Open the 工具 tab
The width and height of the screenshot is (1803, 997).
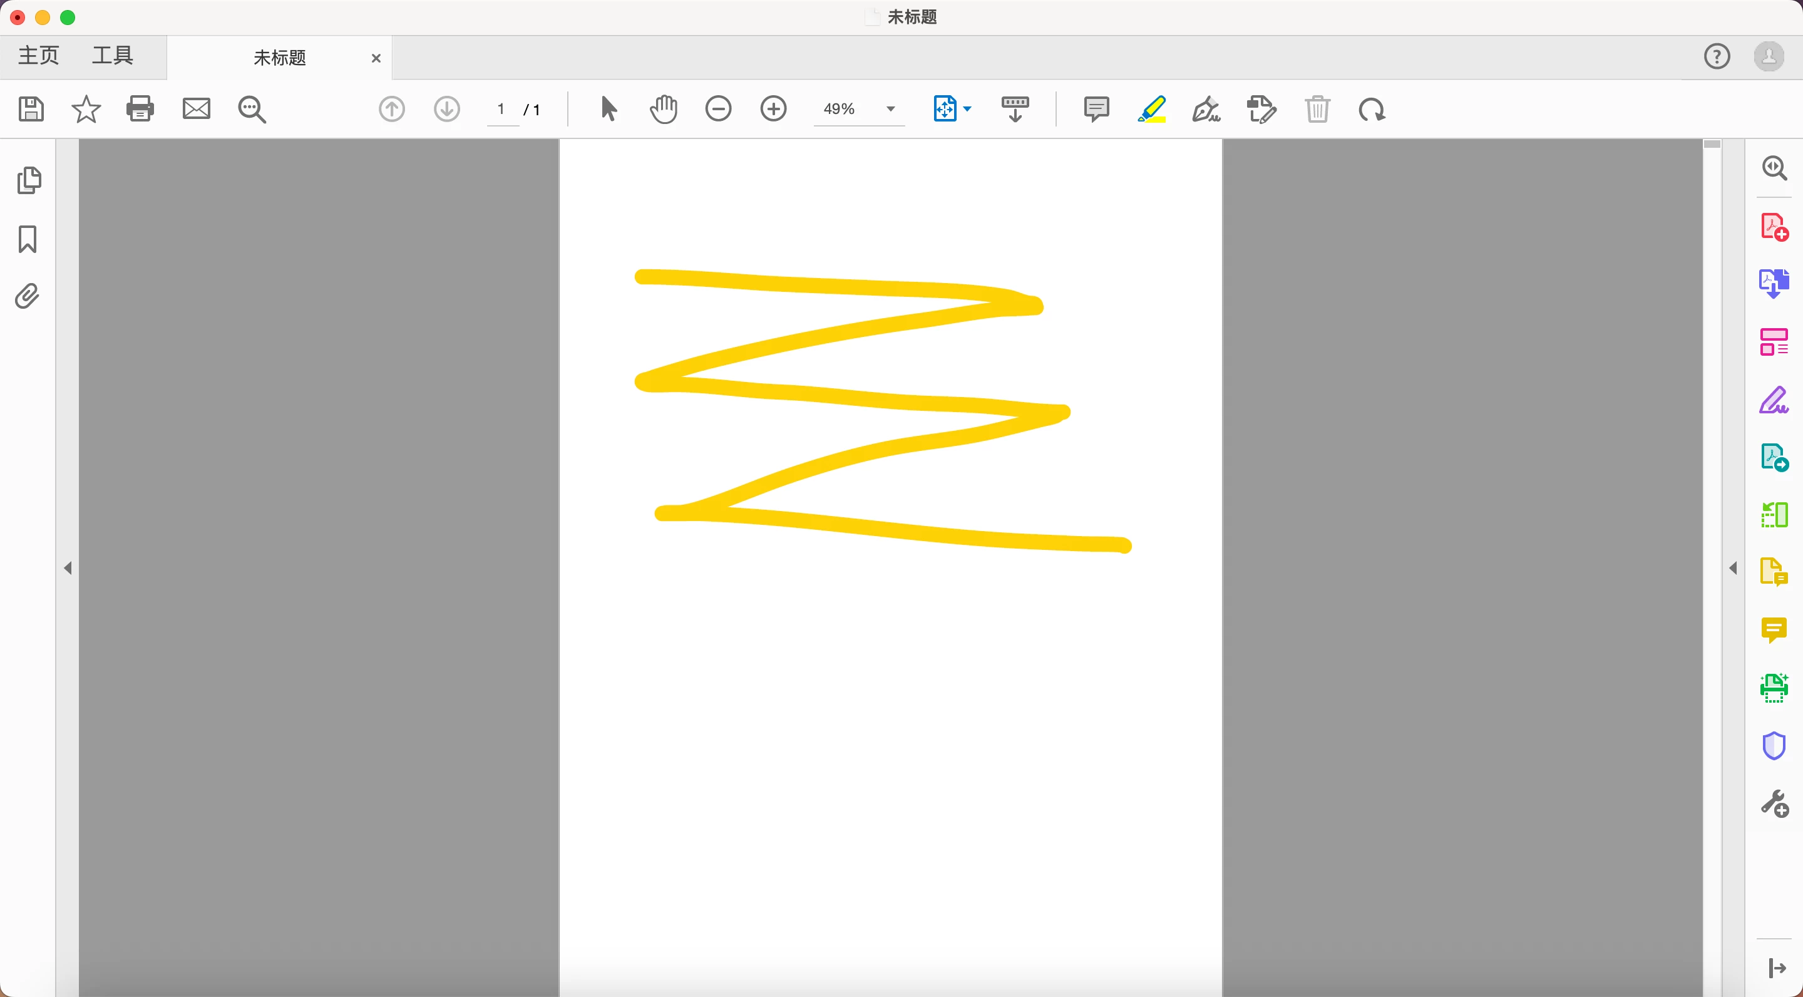click(x=113, y=56)
